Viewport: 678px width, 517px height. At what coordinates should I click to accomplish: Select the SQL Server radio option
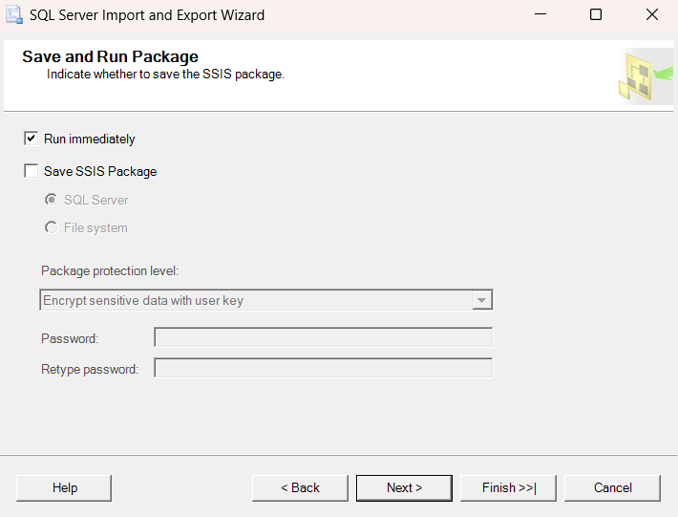pyautogui.click(x=51, y=200)
